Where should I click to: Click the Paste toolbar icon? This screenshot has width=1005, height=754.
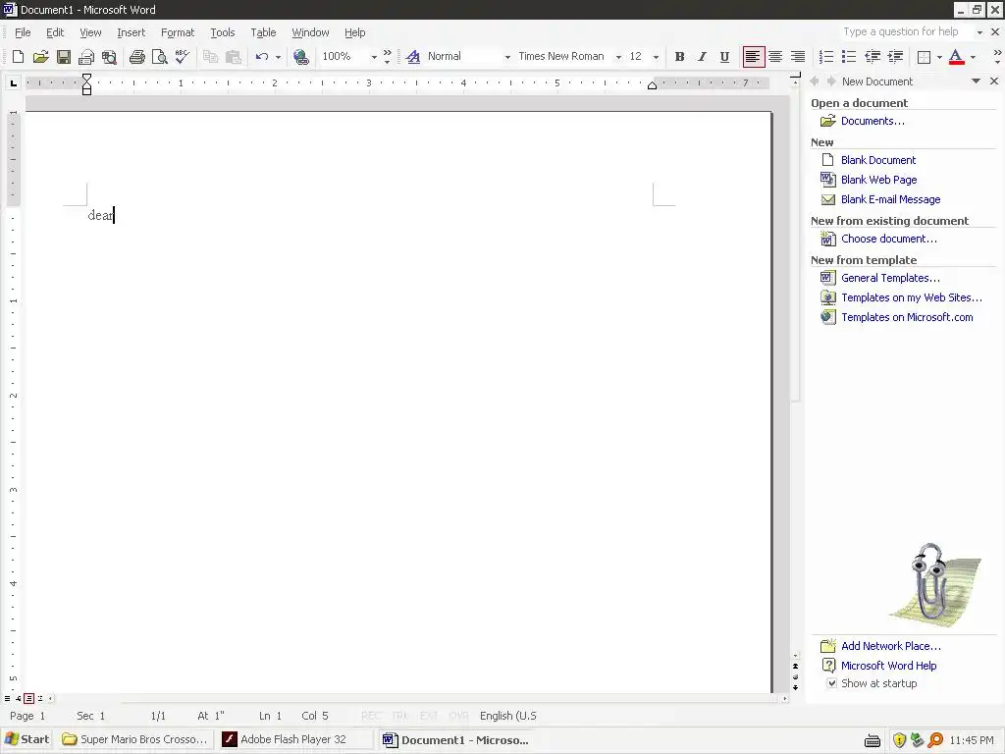coord(234,56)
